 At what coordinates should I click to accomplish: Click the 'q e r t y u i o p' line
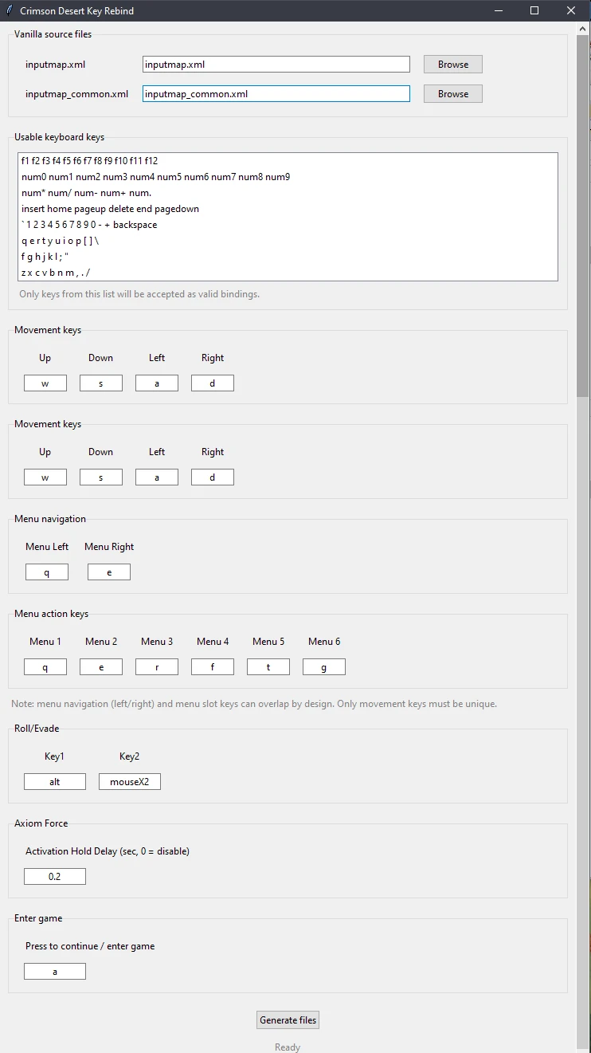tap(61, 241)
